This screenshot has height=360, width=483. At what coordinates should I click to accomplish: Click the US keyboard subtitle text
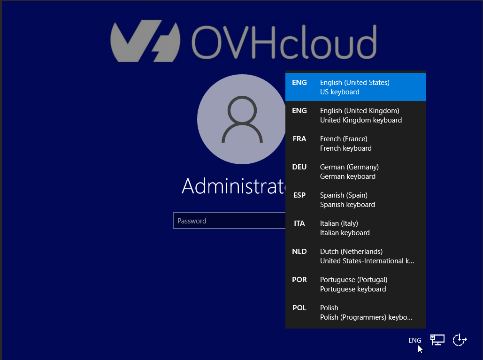[339, 92]
